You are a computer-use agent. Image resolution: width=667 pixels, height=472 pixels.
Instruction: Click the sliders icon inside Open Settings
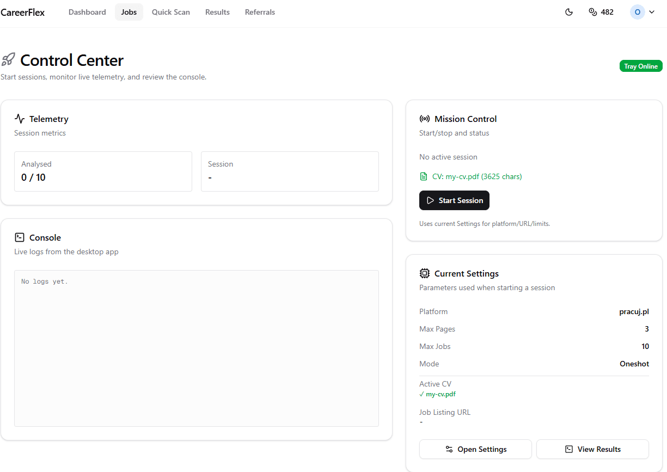[x=449, y=449]
